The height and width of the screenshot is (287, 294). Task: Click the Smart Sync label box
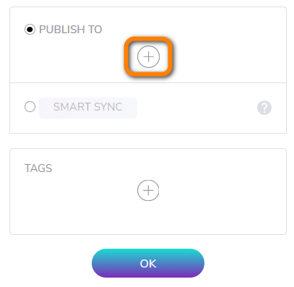pos(88,108)
